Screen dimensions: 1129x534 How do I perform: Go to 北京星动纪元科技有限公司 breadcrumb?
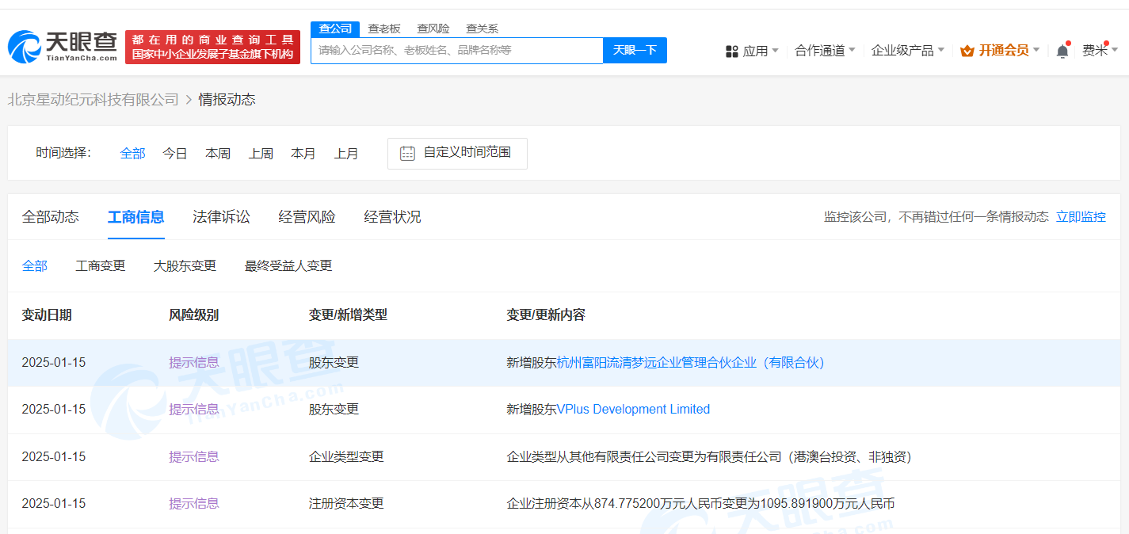coord(93,99)
